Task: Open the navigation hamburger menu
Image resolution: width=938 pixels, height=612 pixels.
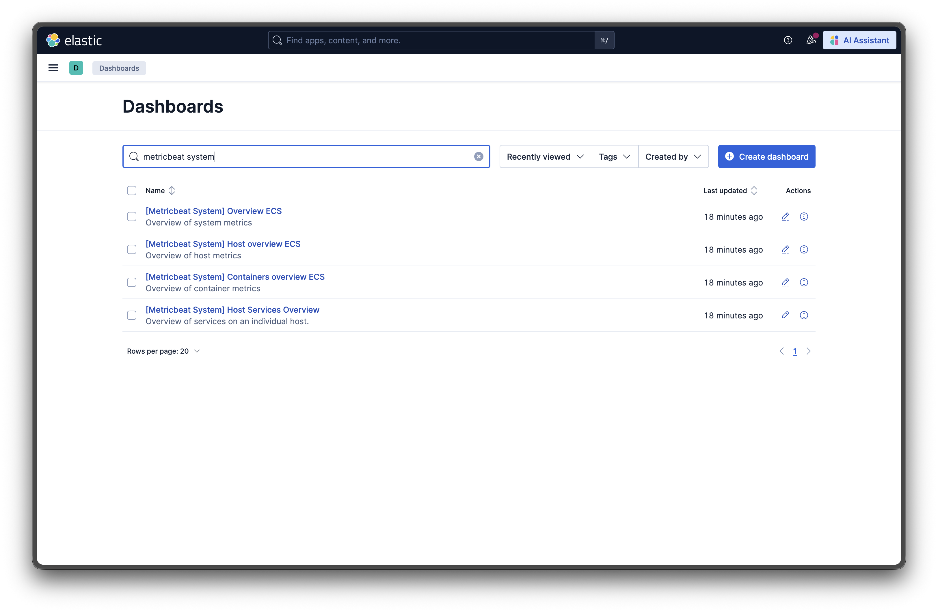Action: tap(53, 68)
